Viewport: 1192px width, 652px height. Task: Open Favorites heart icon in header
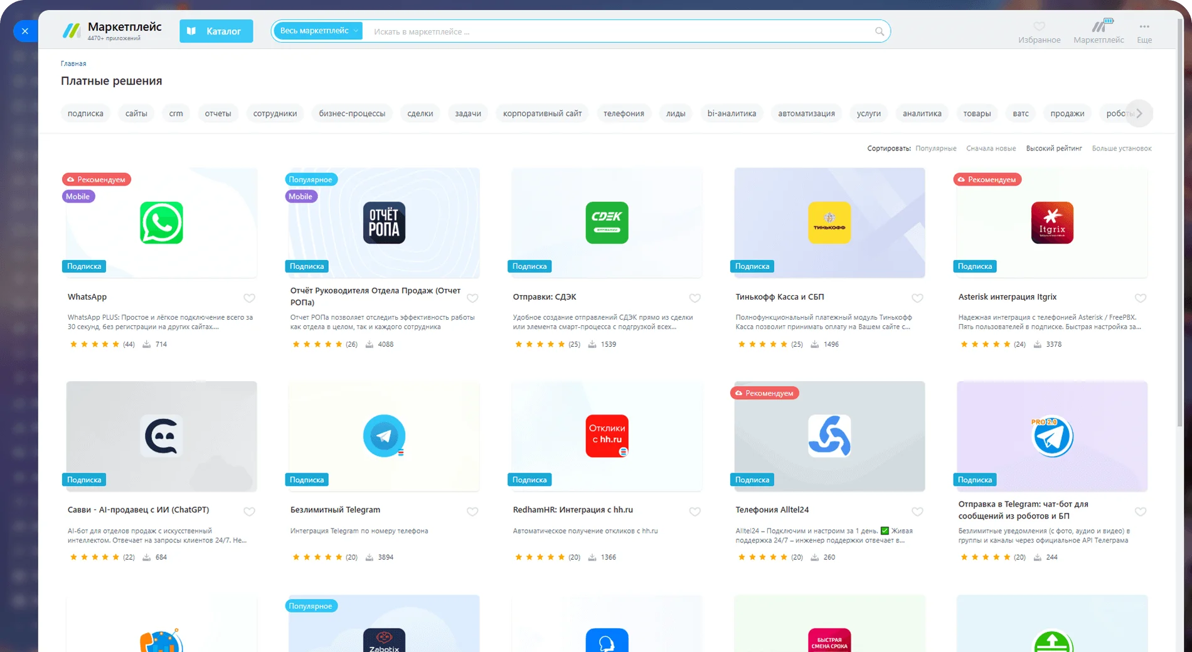(1039, 26)
